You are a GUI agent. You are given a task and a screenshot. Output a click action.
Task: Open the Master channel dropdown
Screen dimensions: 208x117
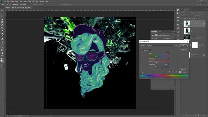(148, 50)
